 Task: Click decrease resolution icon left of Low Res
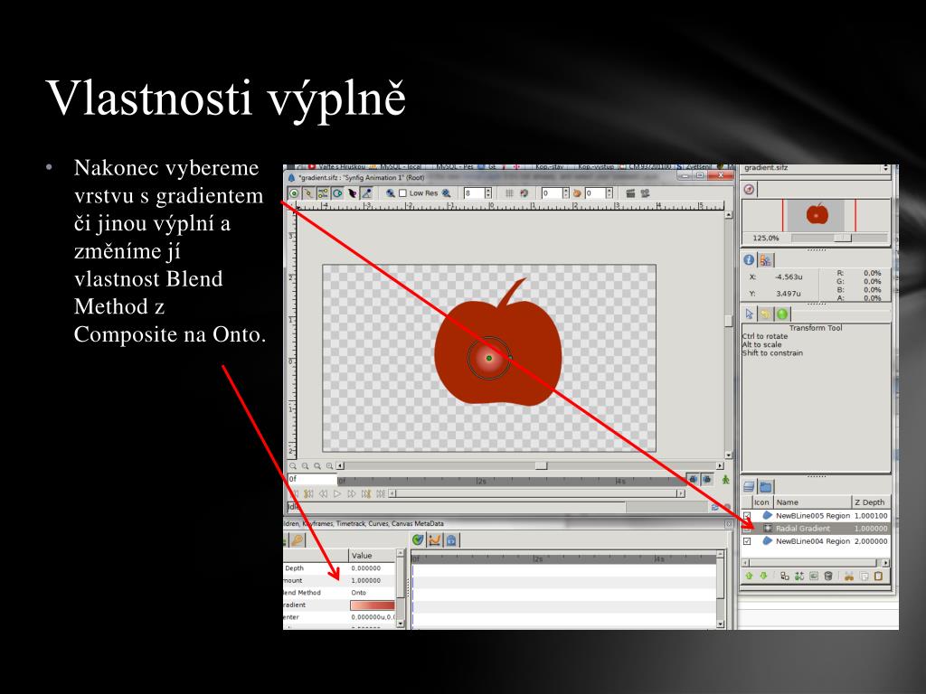tap(391, 193)
